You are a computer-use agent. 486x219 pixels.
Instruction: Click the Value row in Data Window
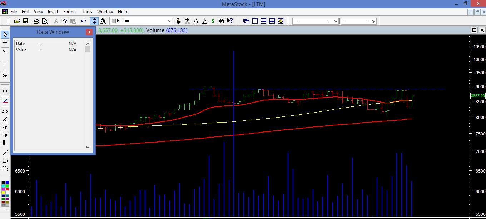click(49, 50)
